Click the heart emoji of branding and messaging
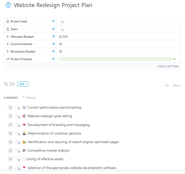 pos(24,125)
